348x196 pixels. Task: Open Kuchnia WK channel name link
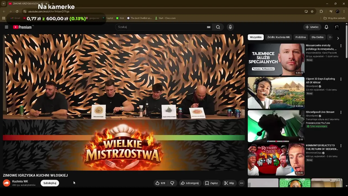[20, 181]
